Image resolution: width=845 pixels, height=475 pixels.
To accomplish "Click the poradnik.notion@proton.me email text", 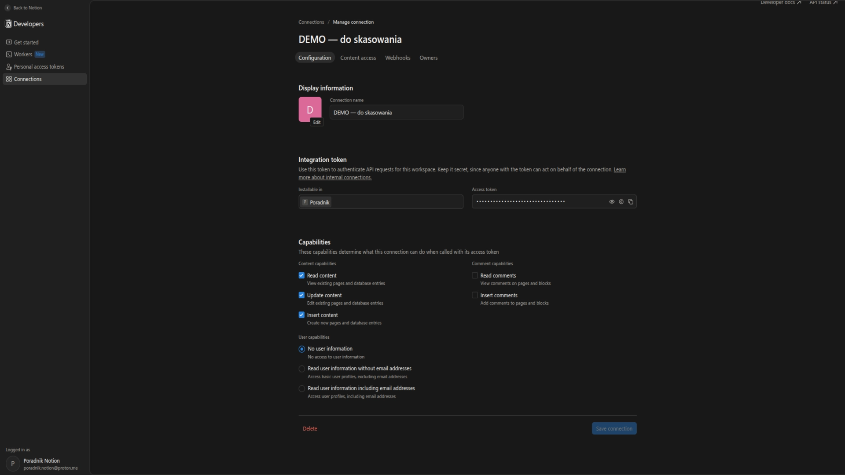I will (51, 468).
